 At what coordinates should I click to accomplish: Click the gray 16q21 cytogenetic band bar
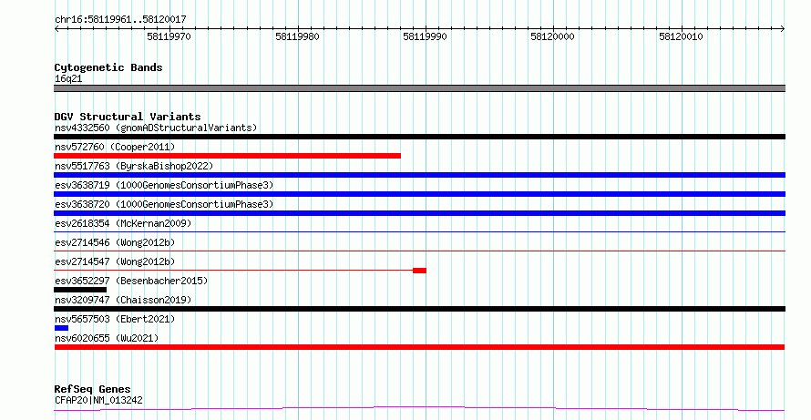pos(419,88)
